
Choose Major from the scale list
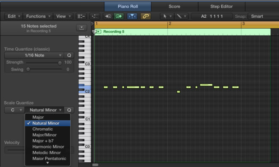[47, 117]
